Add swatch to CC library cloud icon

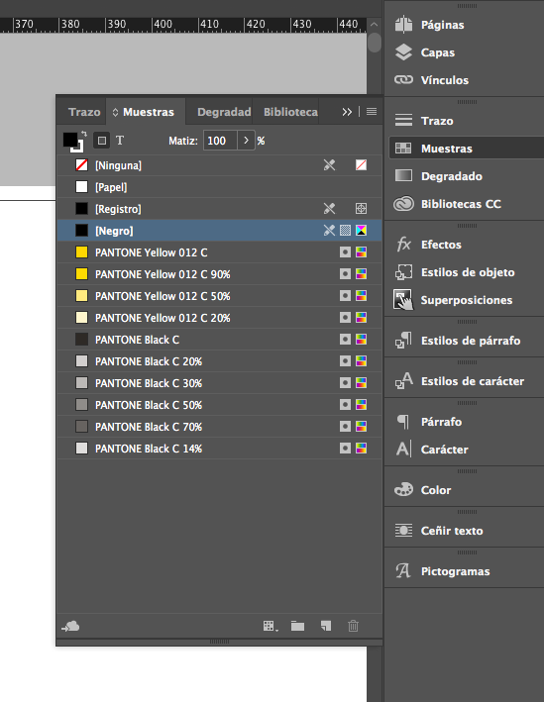(70, 626)
